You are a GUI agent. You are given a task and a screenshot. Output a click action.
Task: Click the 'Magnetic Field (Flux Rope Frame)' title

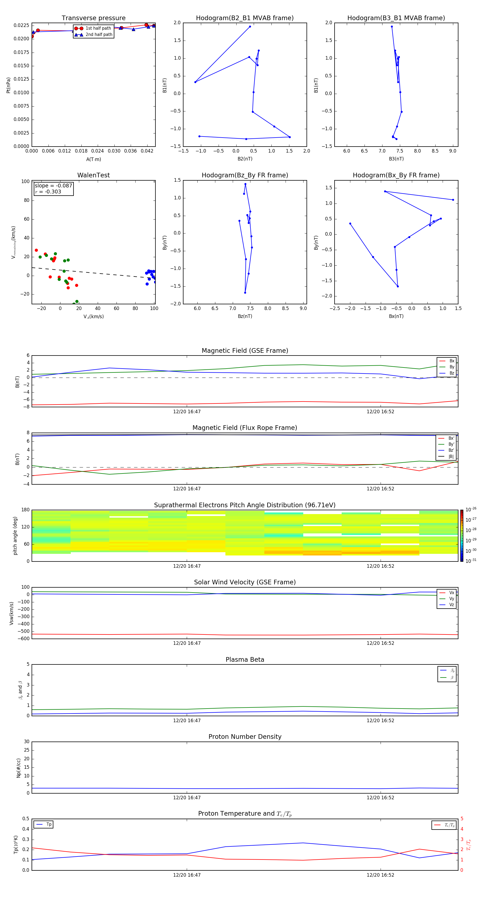(x=245, y=428)
